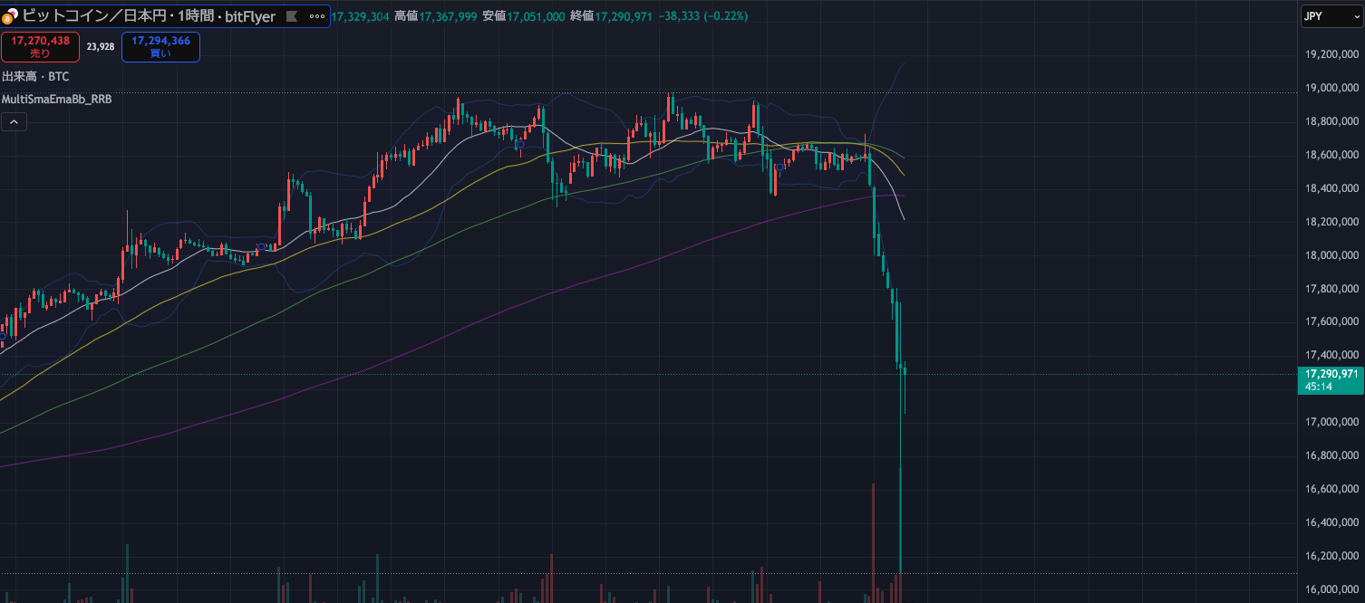1365x603 pixels.
Task: Click the 23,928 spread value
Action: [x=100, y=47]
